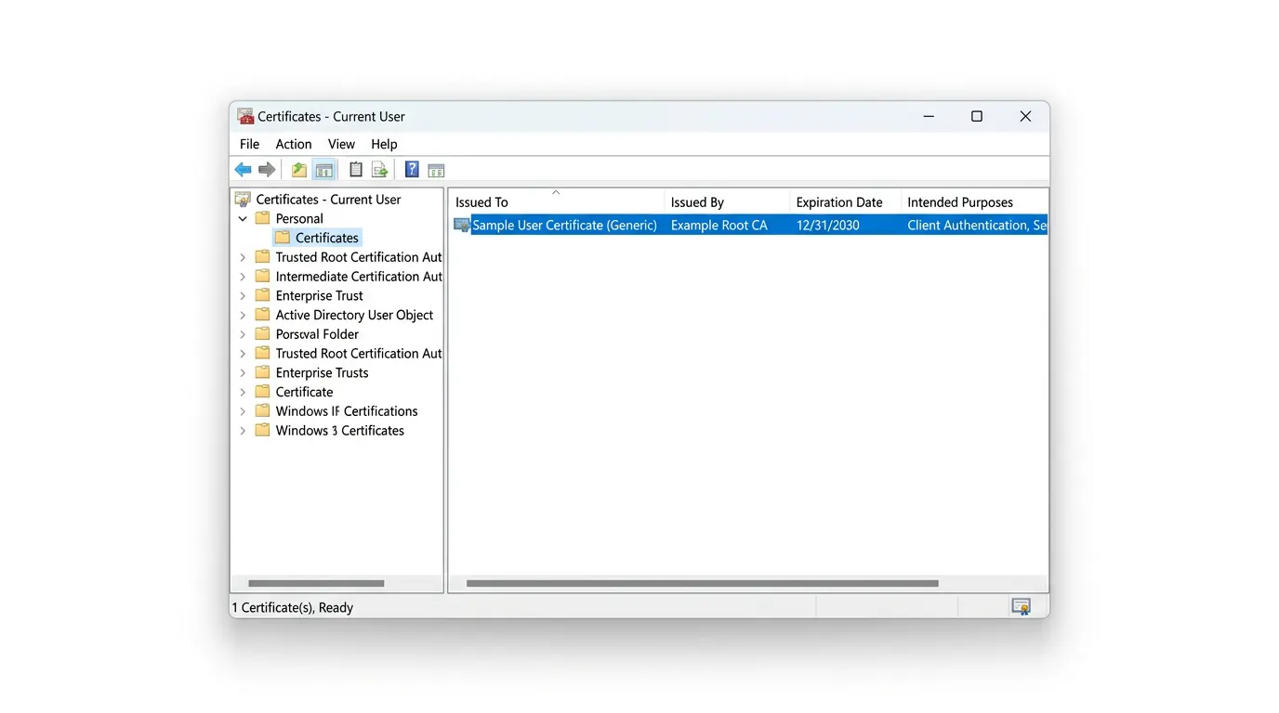The image size is (1279, 713).
Task: Expand the Certificate folder node
Action: tap(243, 393)
